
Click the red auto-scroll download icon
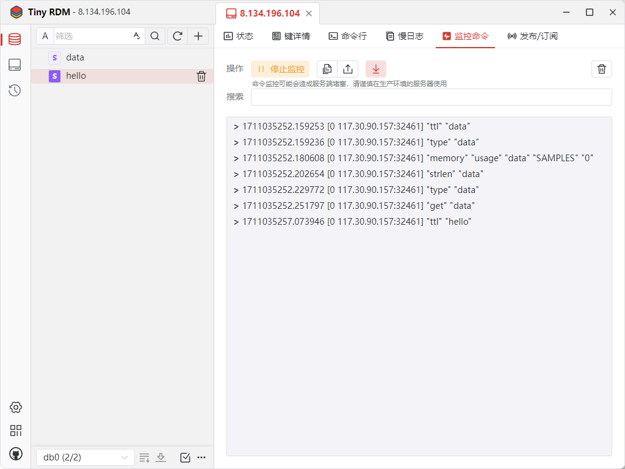(x=376, y=69)
